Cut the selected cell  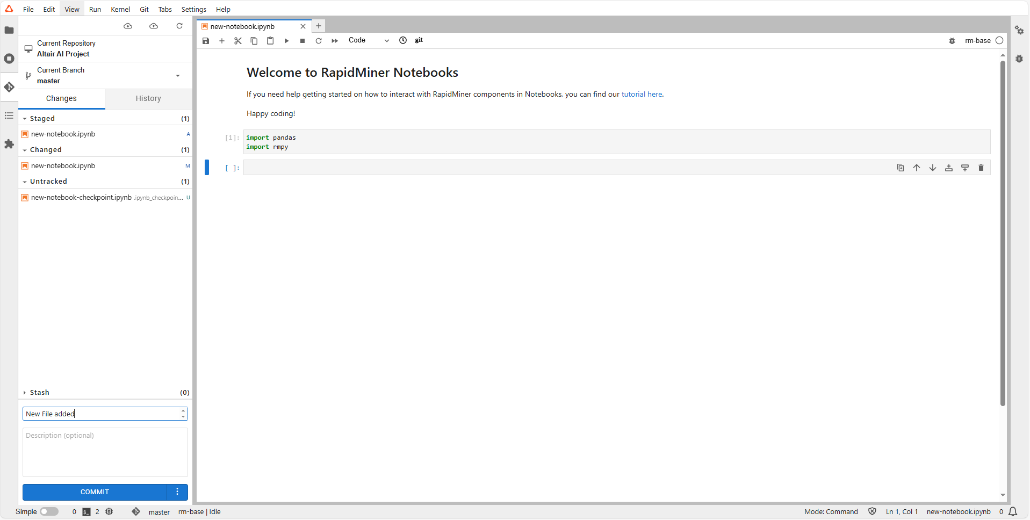tap(238, 41)
